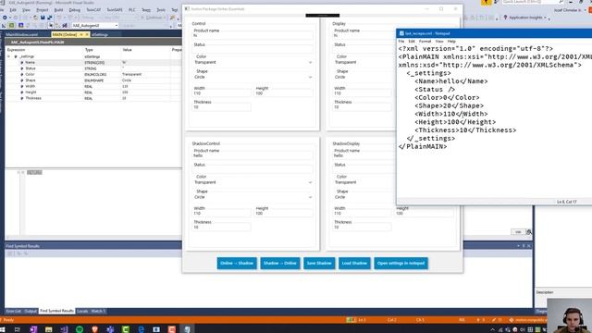This screenshot has width=592, height=333.
Task: Open Microsoft Teams from the taskbar
Action: click(110, 329)
